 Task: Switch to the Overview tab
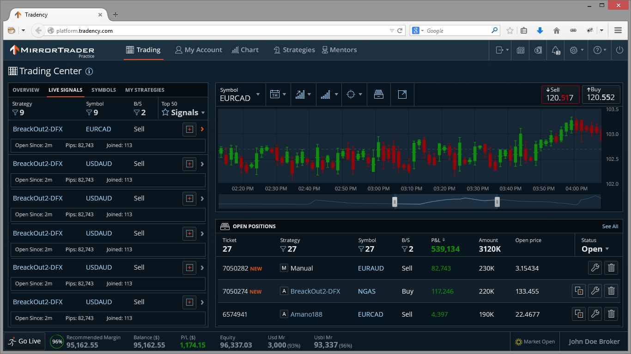click(26, 90)
